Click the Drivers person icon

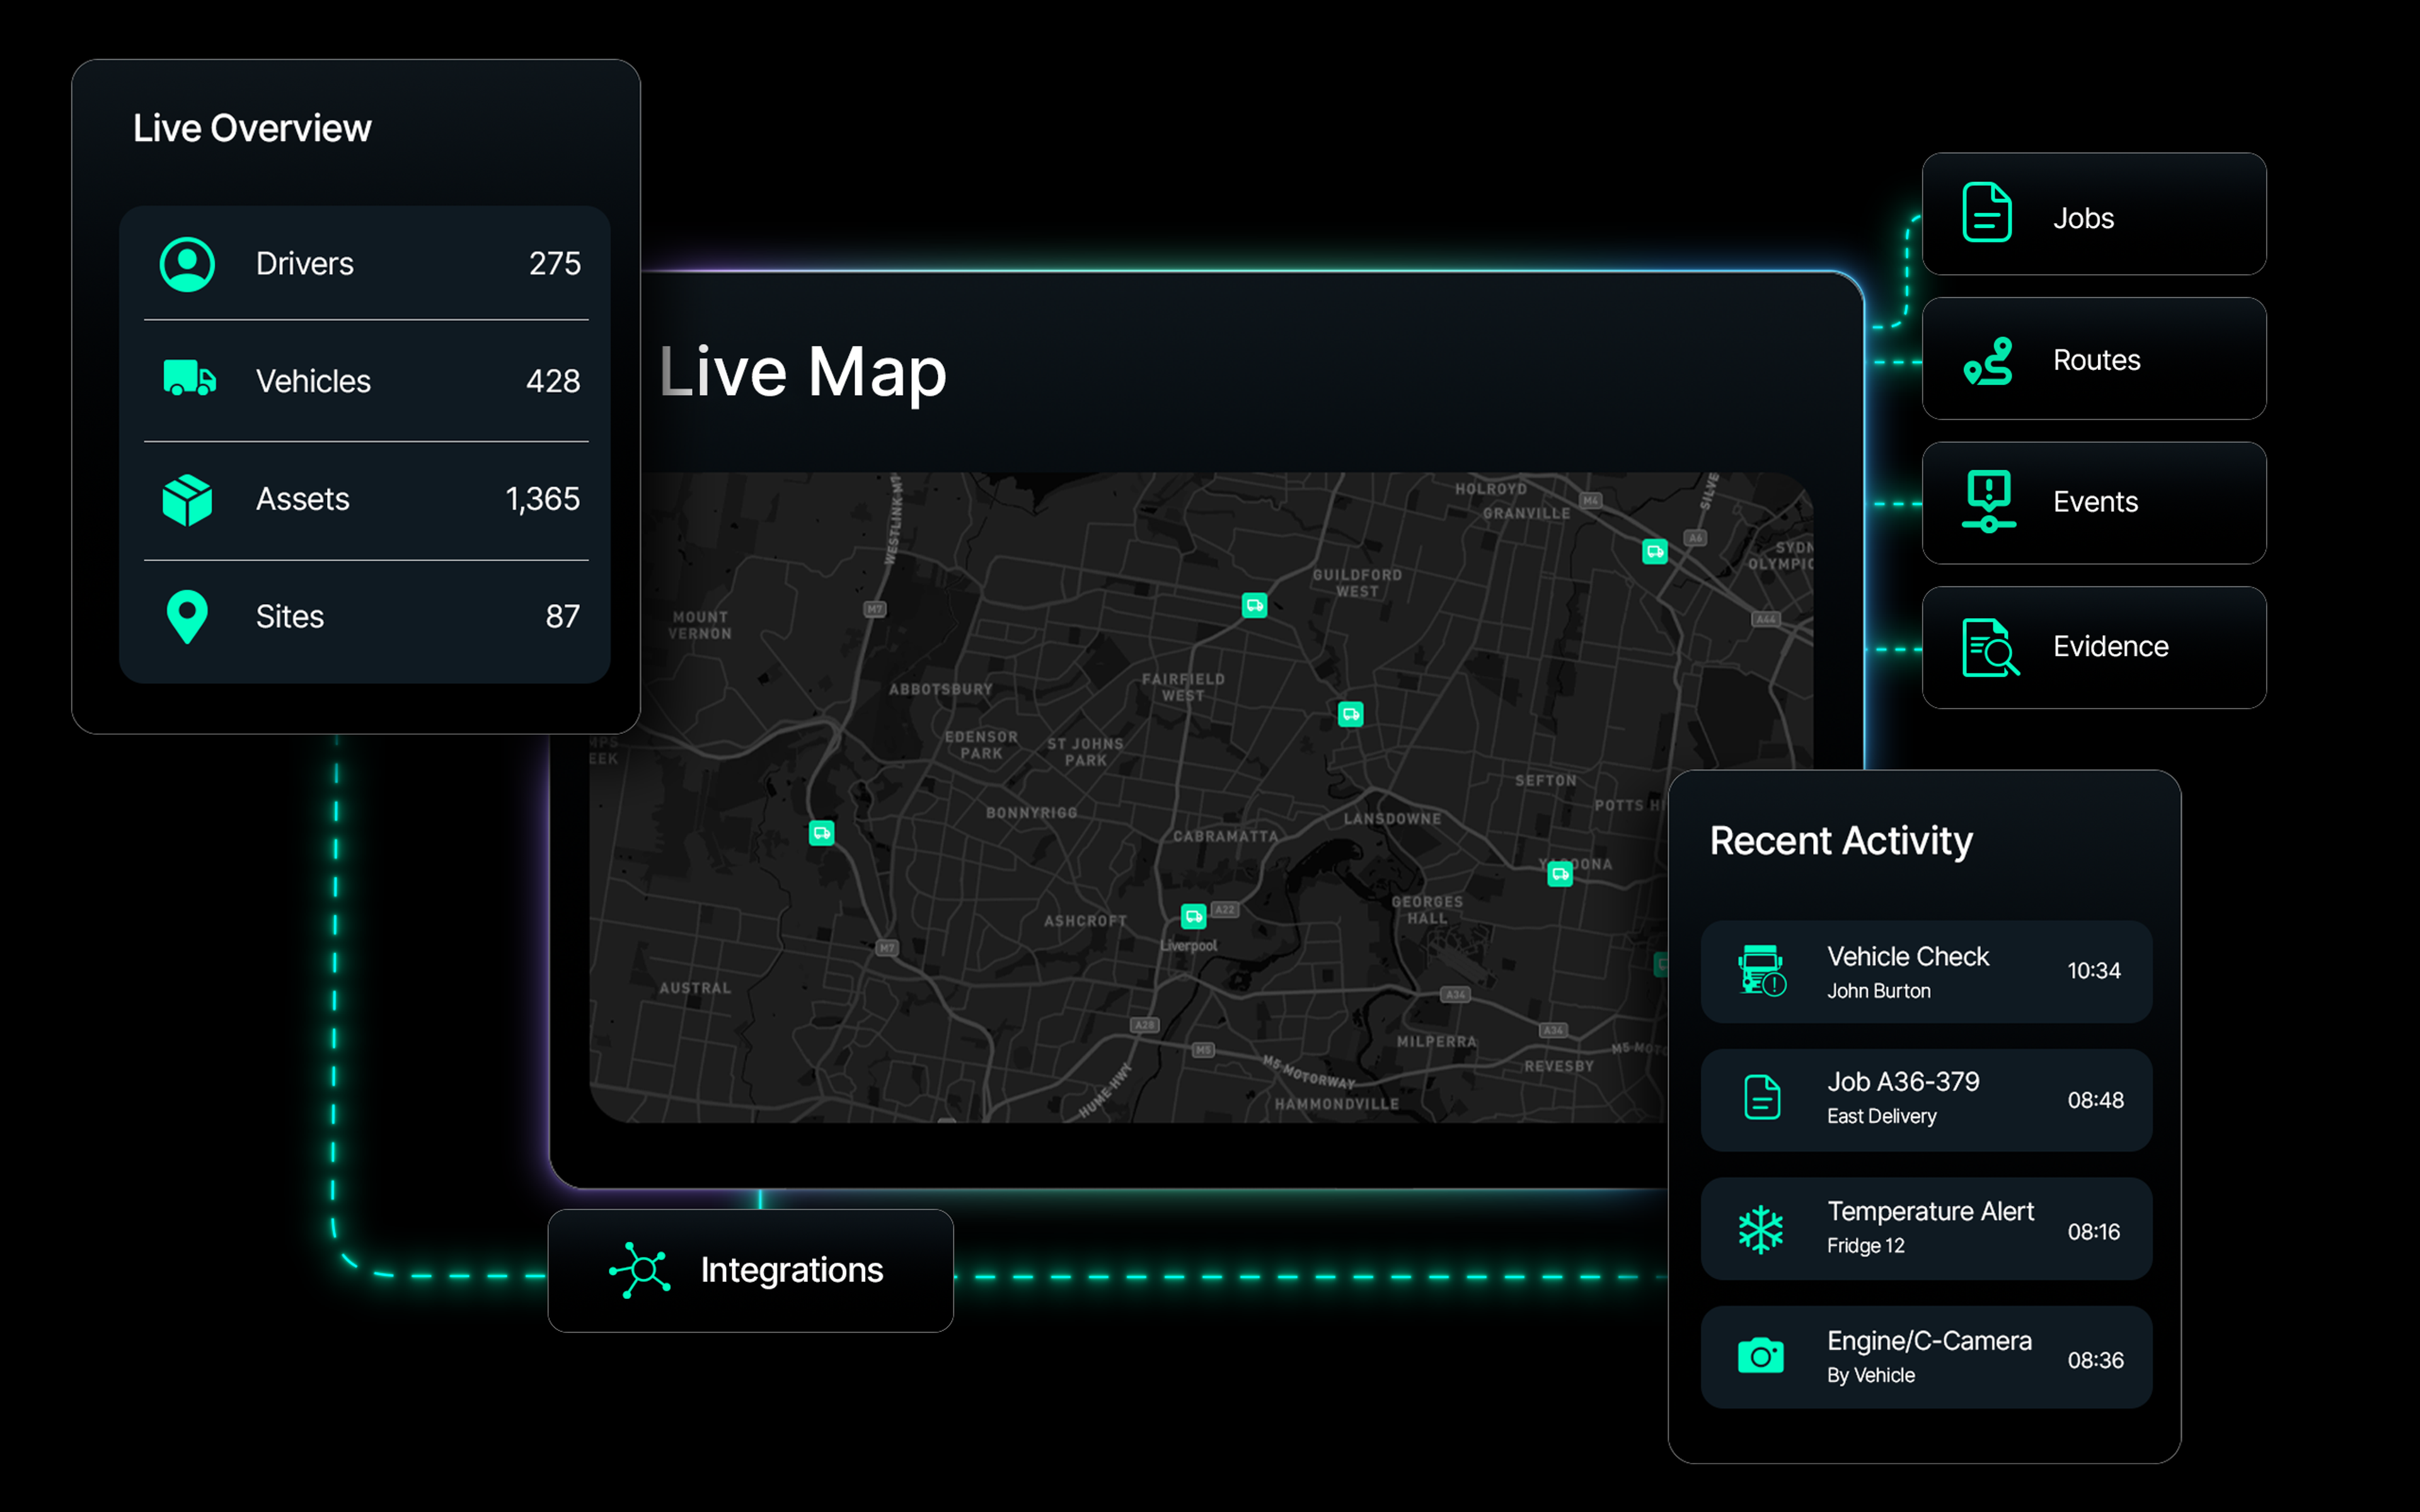point(187,264)
